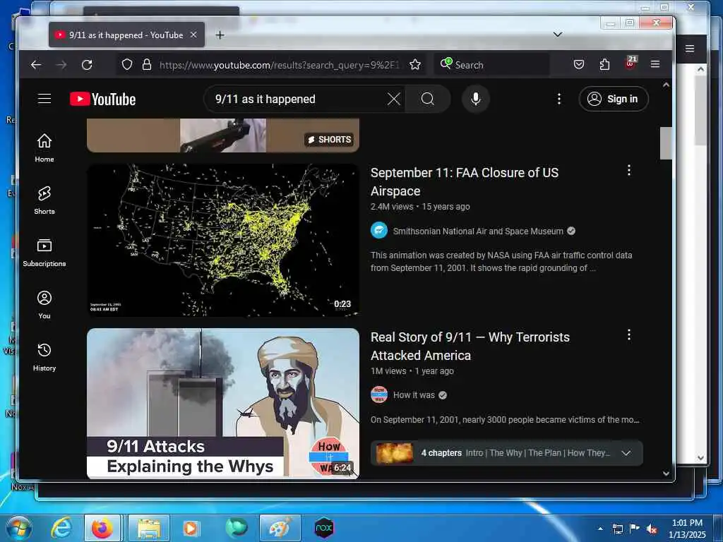The image size is (723, 542).
Task: Open a new Firefox tab
Action: tap(220, 35)
